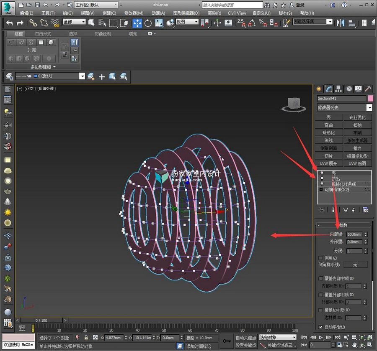Enable the 覆盖外部材质 ID checkbox
The width and height of the screenshot is (377, 351).
click(320, 295)
